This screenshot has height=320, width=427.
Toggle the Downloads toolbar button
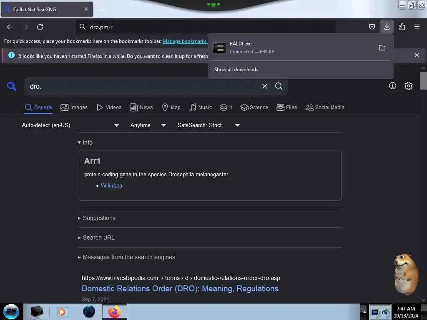click(387, 27)
